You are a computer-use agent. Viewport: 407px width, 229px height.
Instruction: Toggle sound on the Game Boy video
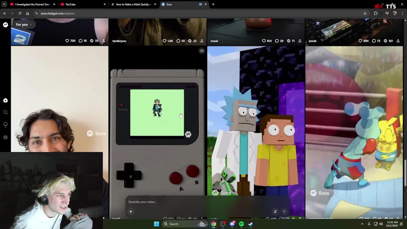pos(202,51)
